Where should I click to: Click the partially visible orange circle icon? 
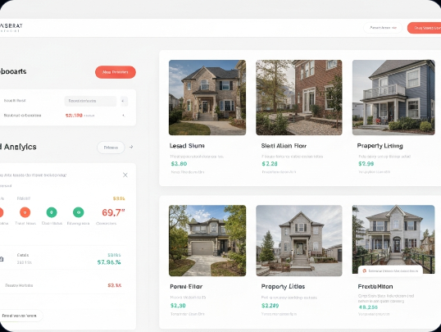1,212
